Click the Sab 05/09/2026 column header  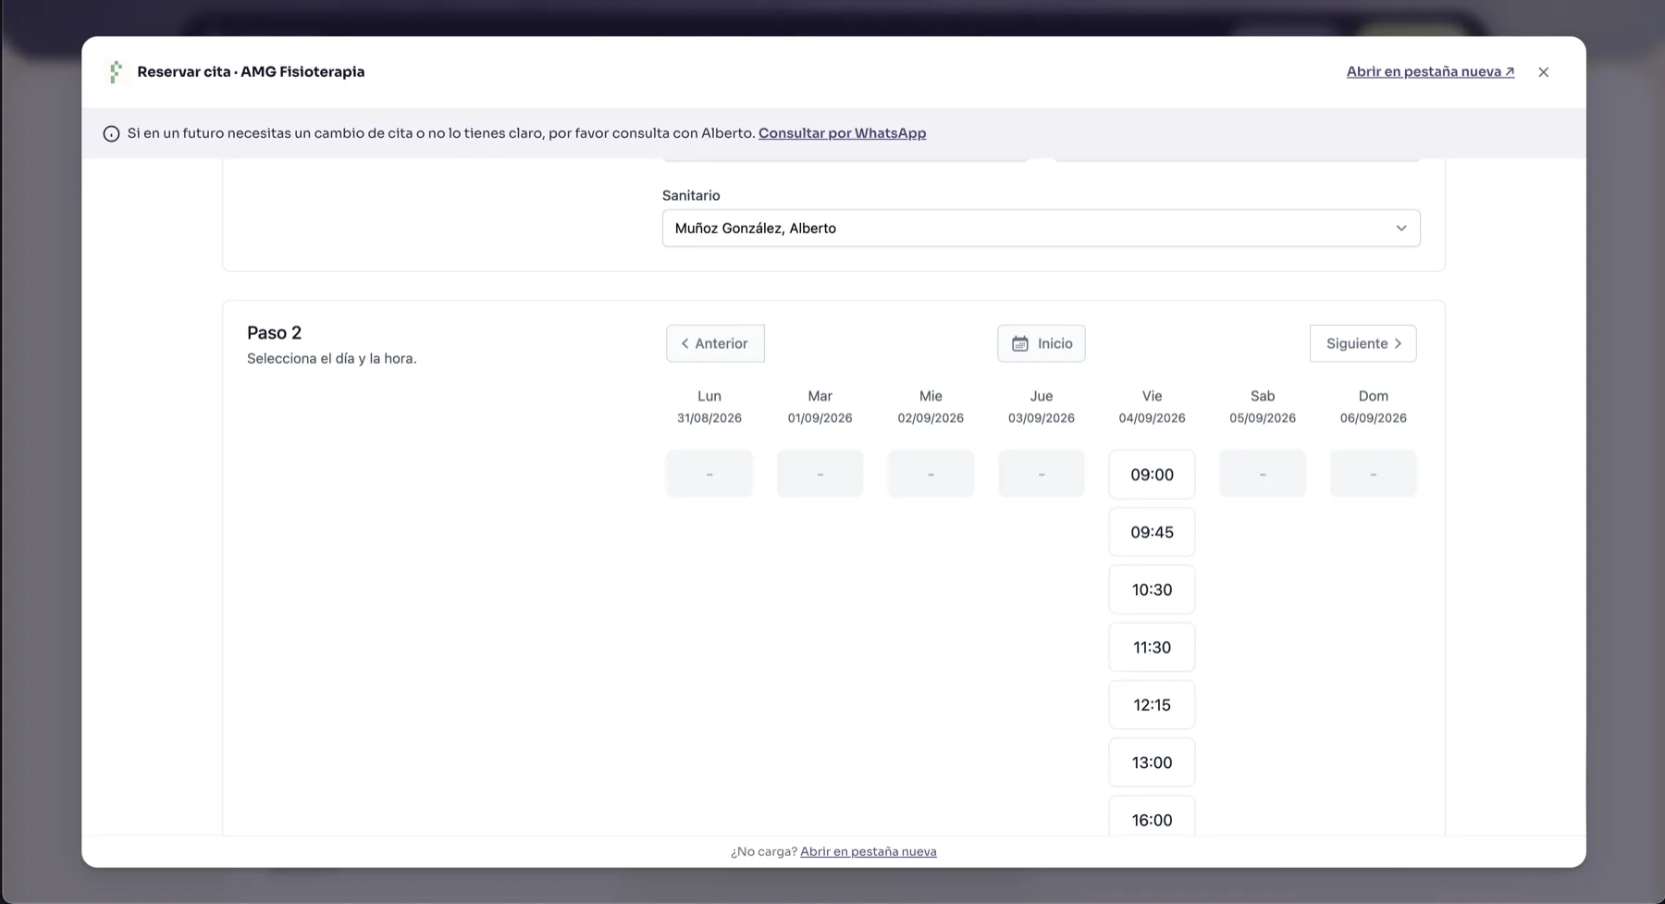pyautogui.click(x=1263, y=406)
